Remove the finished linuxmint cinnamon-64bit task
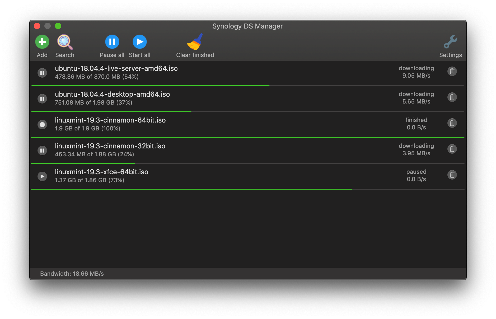This screenshot has height=319, width=496. coord(452,123)
